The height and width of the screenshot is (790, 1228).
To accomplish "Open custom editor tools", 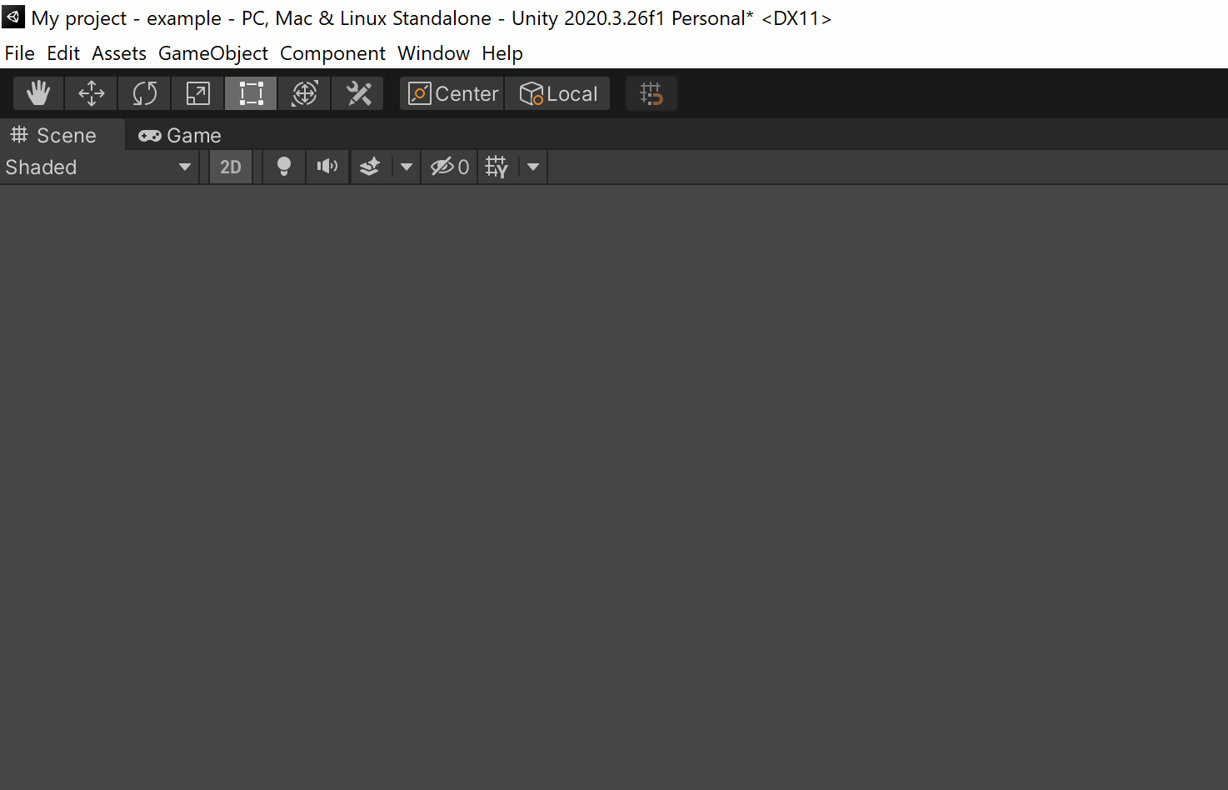I will [358, 93].
